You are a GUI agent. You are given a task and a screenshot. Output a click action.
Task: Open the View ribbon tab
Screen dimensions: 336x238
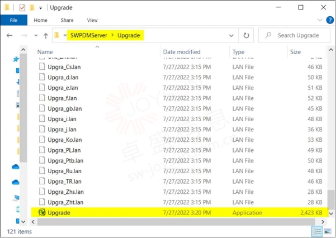(x=92, y=20)
